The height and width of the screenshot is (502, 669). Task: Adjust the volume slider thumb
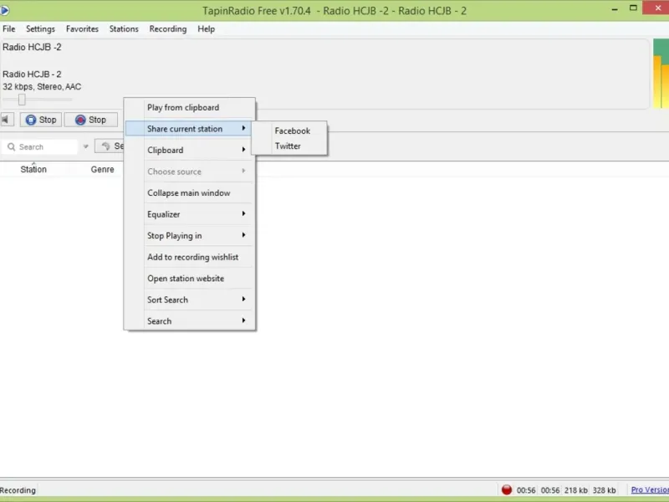[22, 100]
